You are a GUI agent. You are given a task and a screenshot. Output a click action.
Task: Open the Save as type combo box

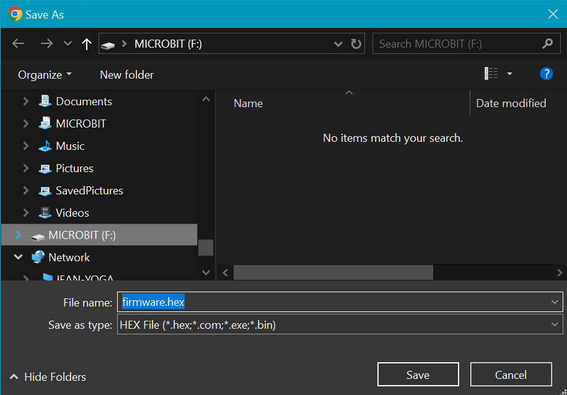tap(340, 324)
